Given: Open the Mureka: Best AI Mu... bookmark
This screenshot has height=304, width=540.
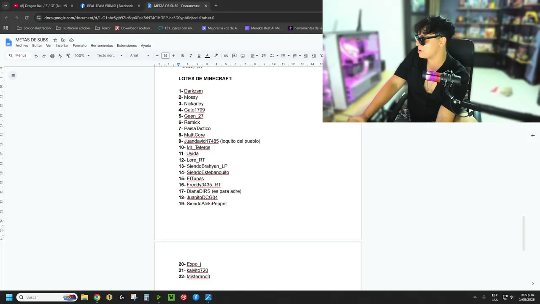Looking at the screenshot, I should coord(264,28).
